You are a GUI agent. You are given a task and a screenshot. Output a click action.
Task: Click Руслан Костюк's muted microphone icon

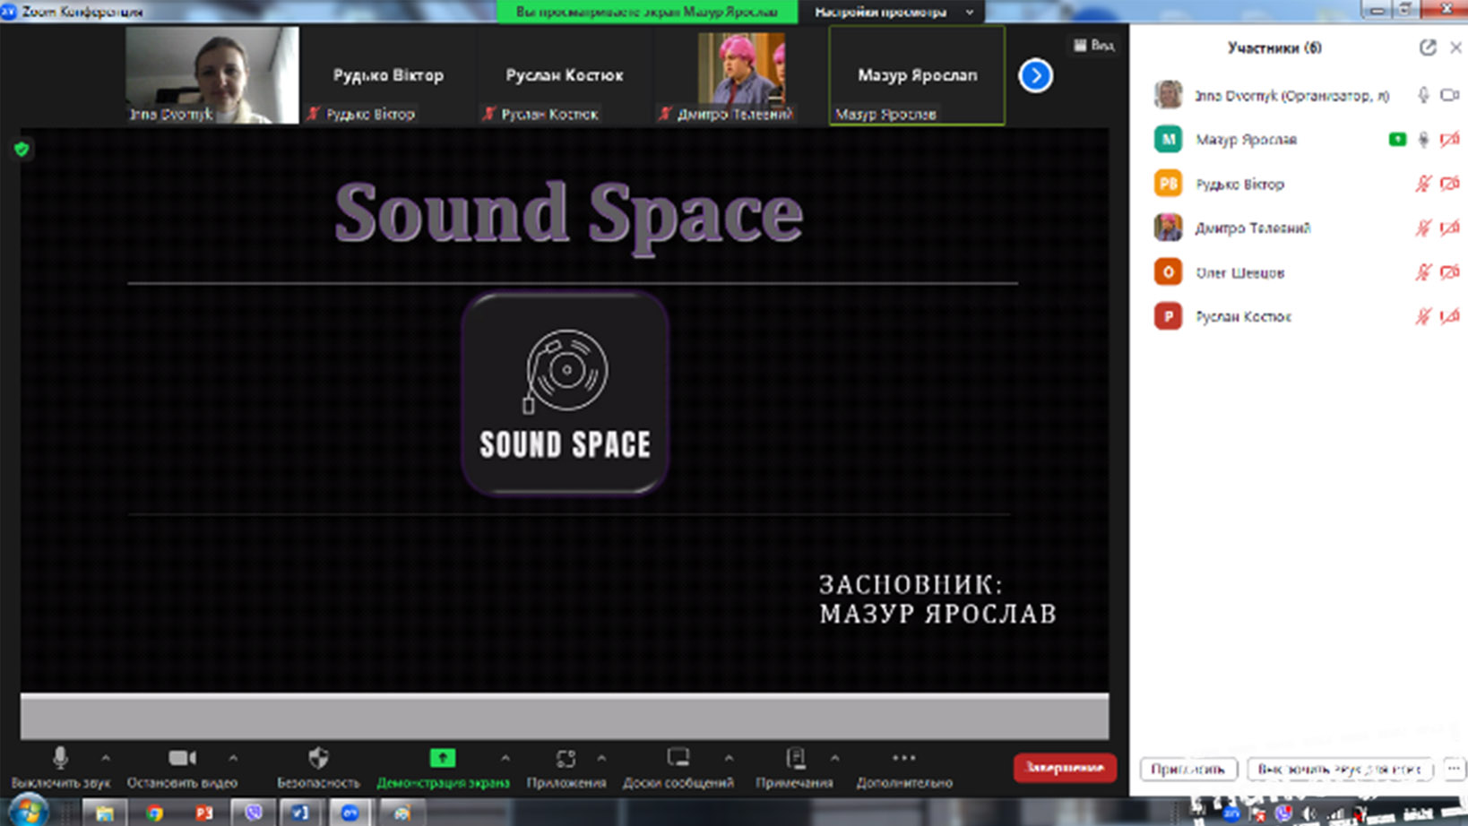coord(1423,315)
